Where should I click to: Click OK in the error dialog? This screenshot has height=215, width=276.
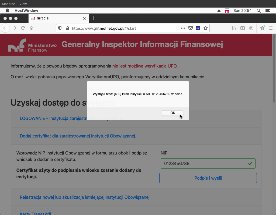[172, 113]
